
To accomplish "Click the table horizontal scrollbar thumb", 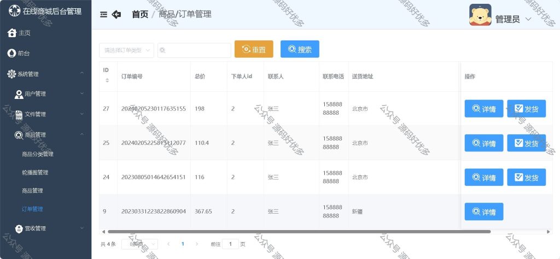I will (299, 232).
